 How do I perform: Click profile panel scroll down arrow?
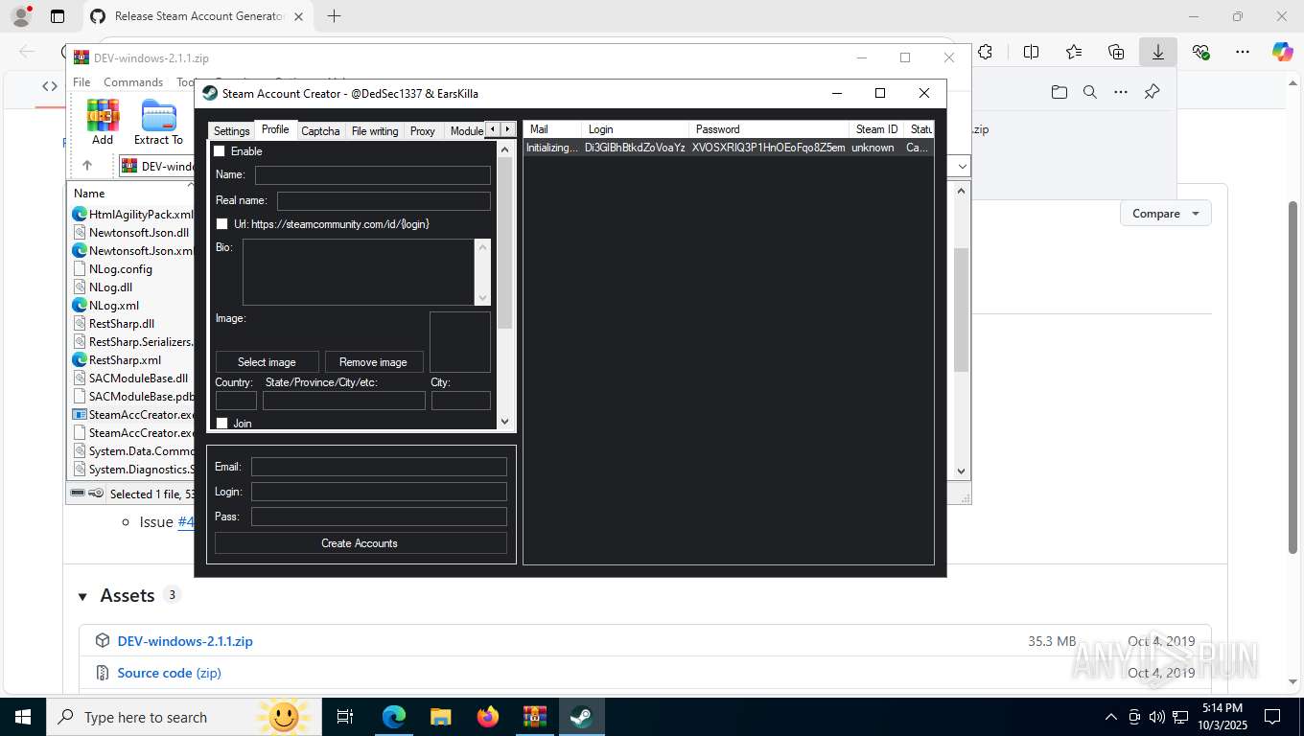tap(505, 421)
